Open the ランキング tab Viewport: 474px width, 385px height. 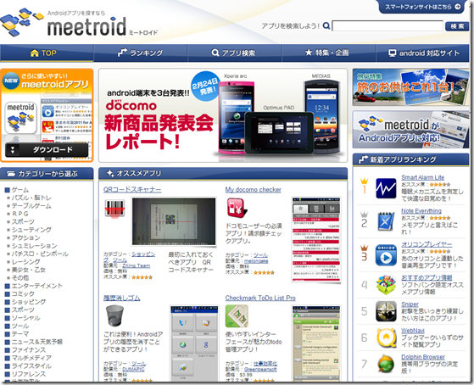141,53
